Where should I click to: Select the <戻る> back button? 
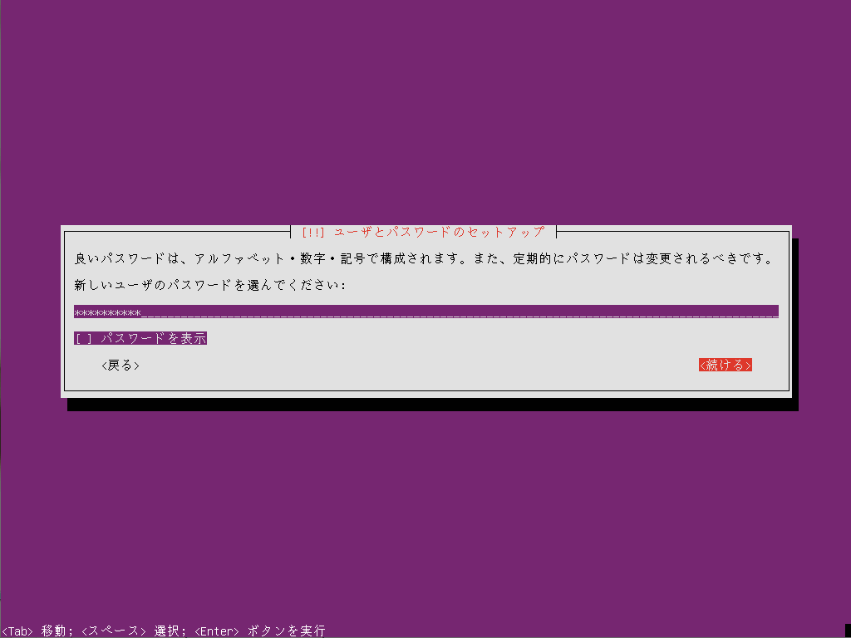click(120, 366)
